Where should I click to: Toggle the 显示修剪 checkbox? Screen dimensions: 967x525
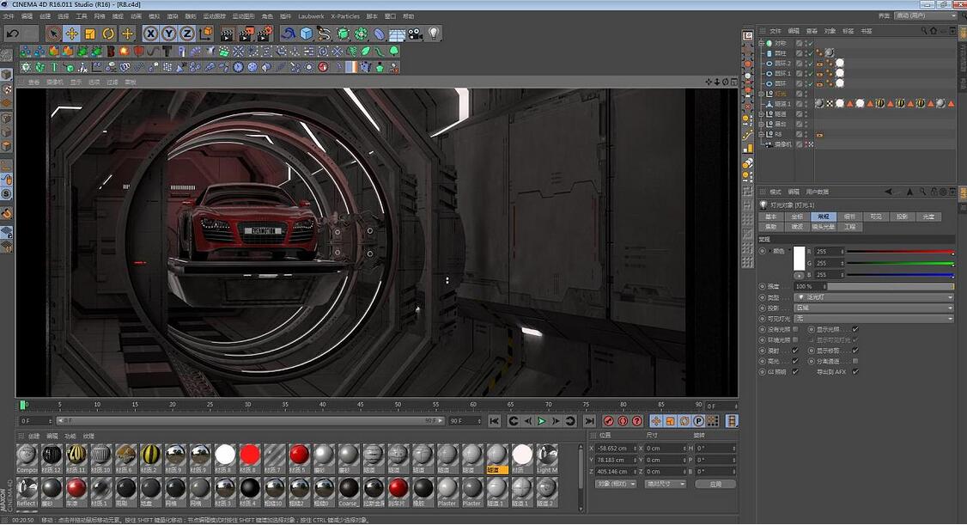coord(855,351)
